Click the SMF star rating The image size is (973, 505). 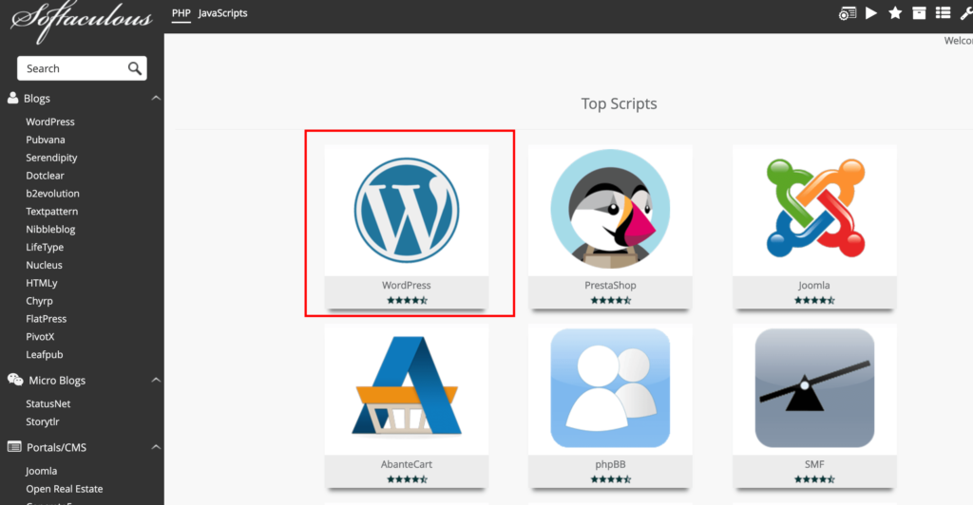click(814, 479)
